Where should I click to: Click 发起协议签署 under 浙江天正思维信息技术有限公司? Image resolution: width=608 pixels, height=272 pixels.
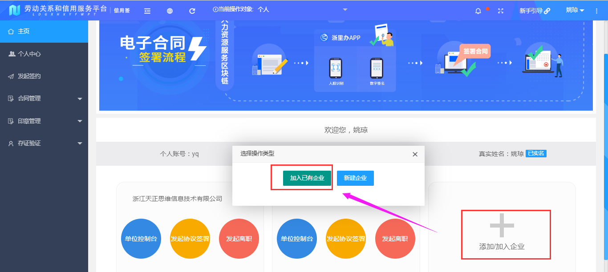point(190,239)
